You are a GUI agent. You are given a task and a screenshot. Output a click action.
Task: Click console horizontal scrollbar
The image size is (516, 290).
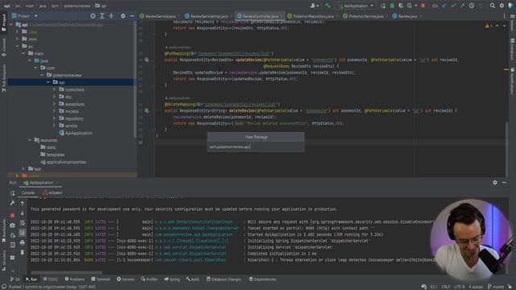pyautogui.click(x=66, y=272)
